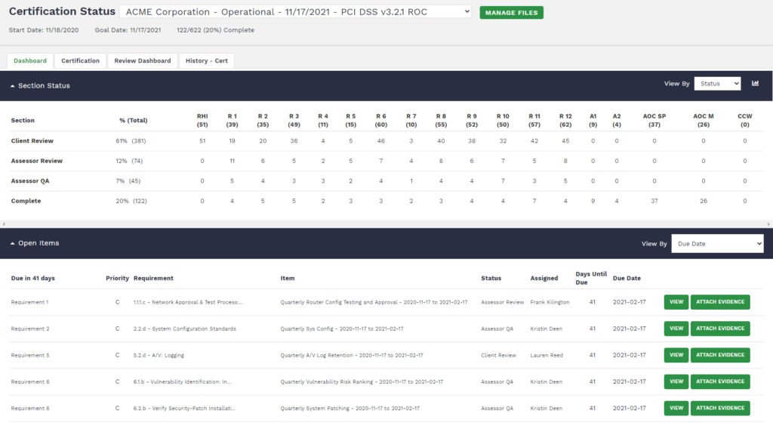Click the Complete row label
773x426 pixels.
coord(26,201)
